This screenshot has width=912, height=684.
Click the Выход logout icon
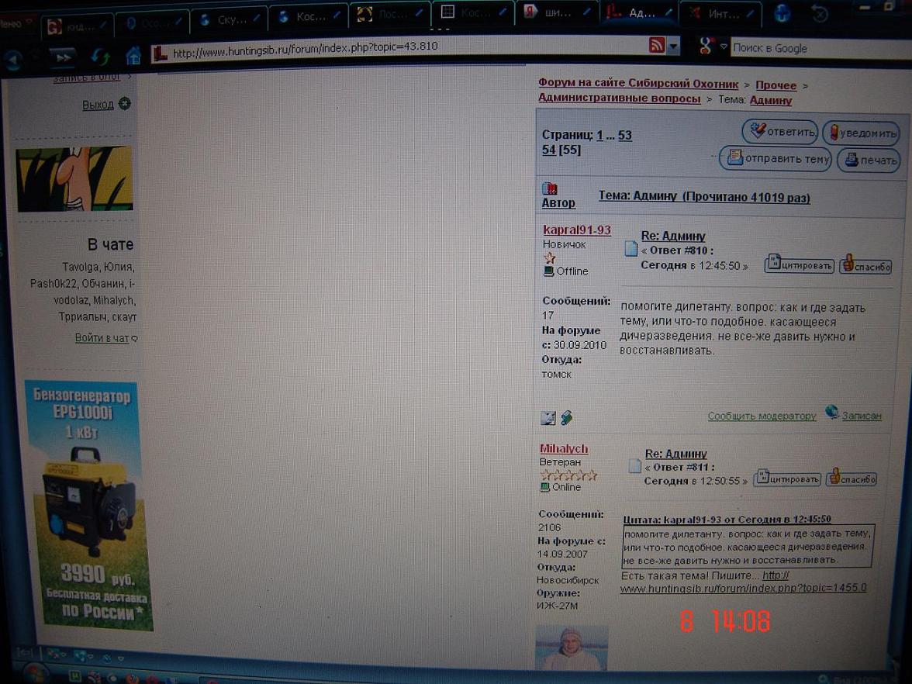124,104
